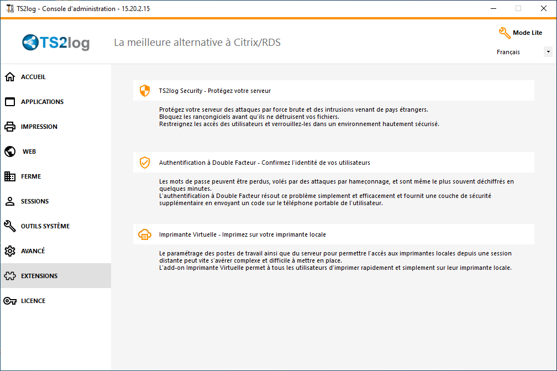The width and height of the screenshot is (557, 371).
Task: Open TS2log Security - Protégez votre serveur
Action: [x=334, y=91]
